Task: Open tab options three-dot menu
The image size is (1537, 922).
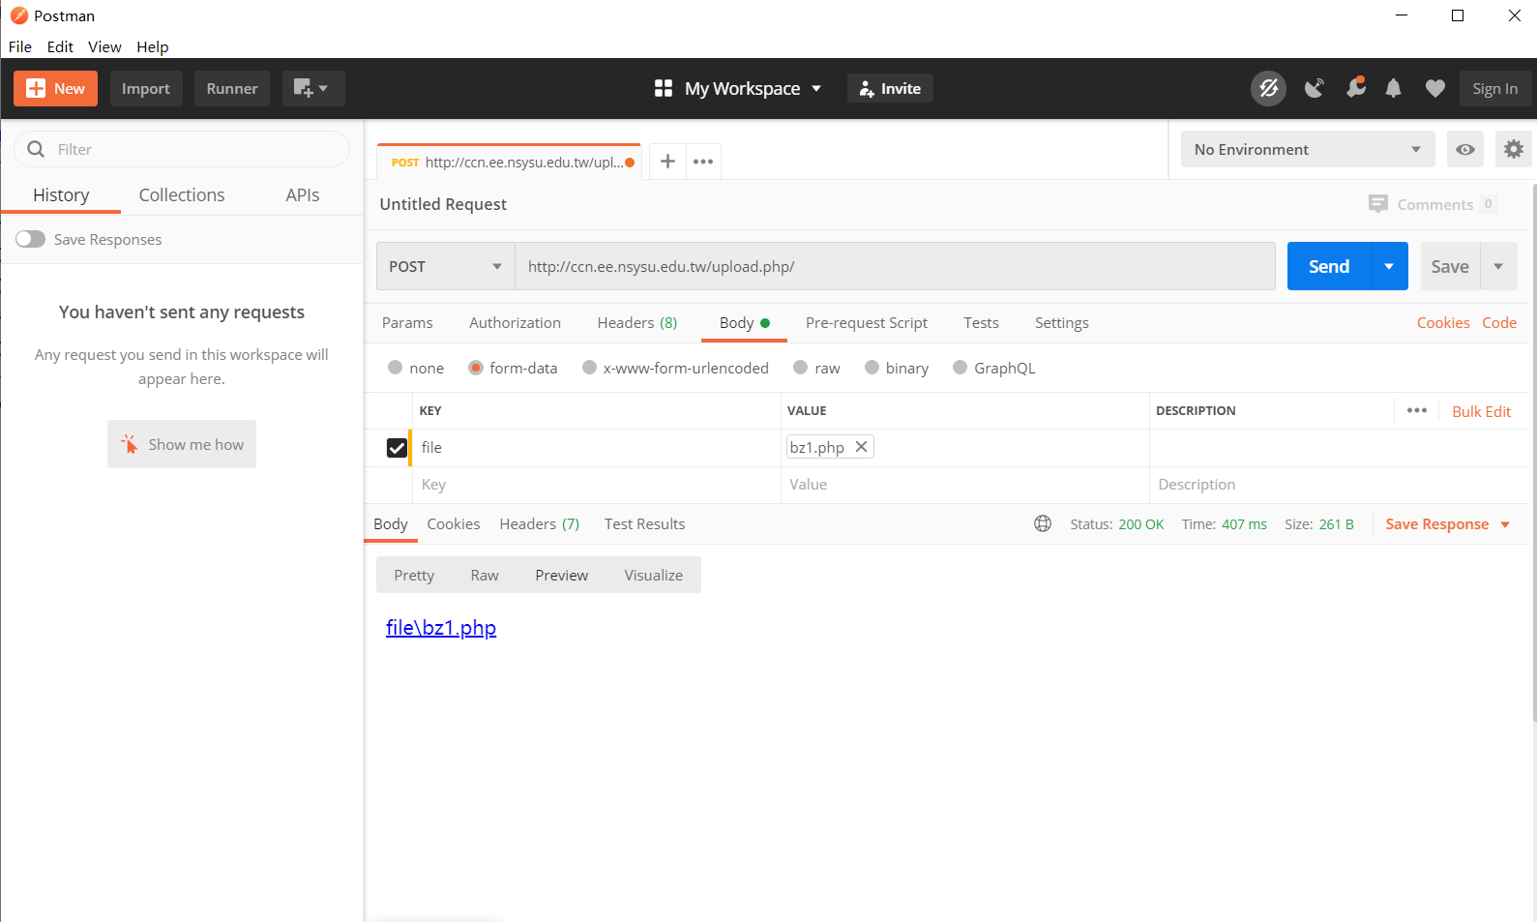Action: pos(703,162)
